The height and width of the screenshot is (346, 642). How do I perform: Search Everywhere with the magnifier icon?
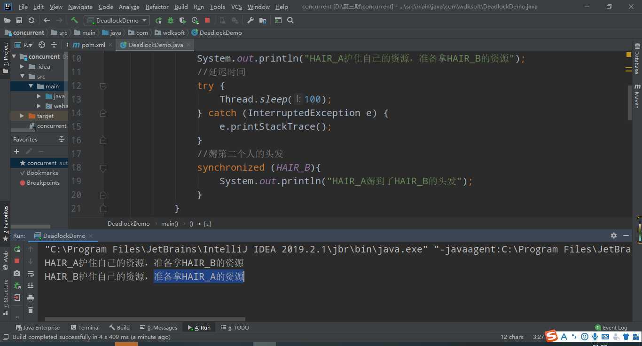290,20
